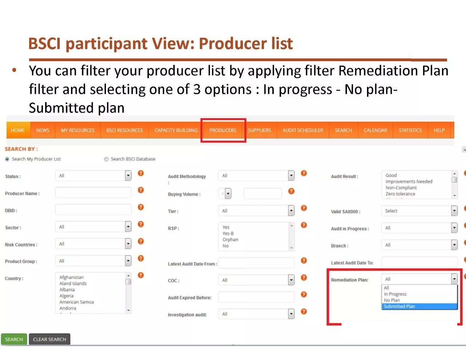466x349 pixels.
Task: Select Search BSCI Database radio button
Action: click(x=106, y=159)
